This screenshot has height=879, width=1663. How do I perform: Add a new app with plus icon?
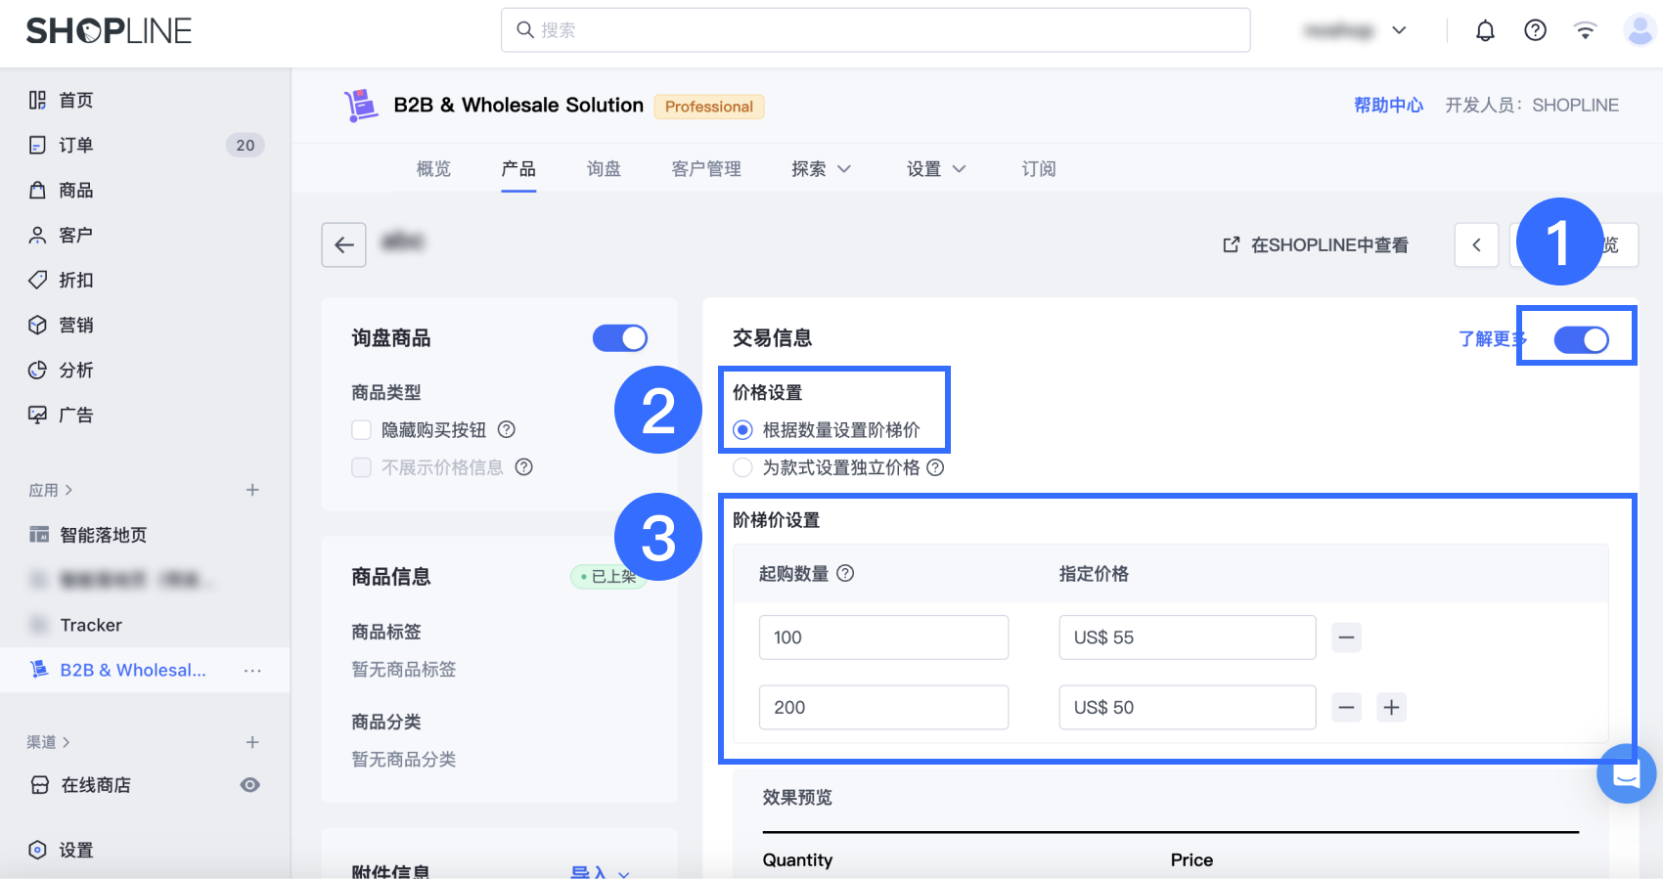coord(252,490)
